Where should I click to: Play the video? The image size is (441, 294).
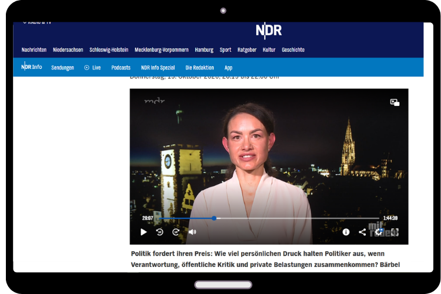click(x=143, y=232)
